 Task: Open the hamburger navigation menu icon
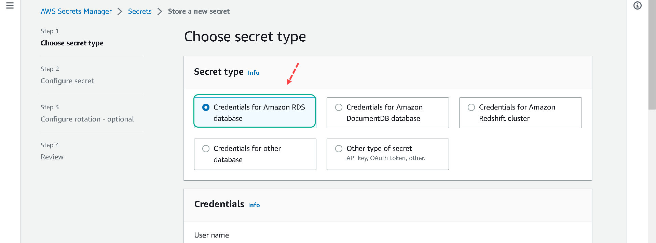coord(10,5)
